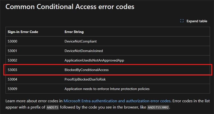214x114 pixels.
Task: Select the DeviceNotDomainJoined text
Action: tap(84, 51)
